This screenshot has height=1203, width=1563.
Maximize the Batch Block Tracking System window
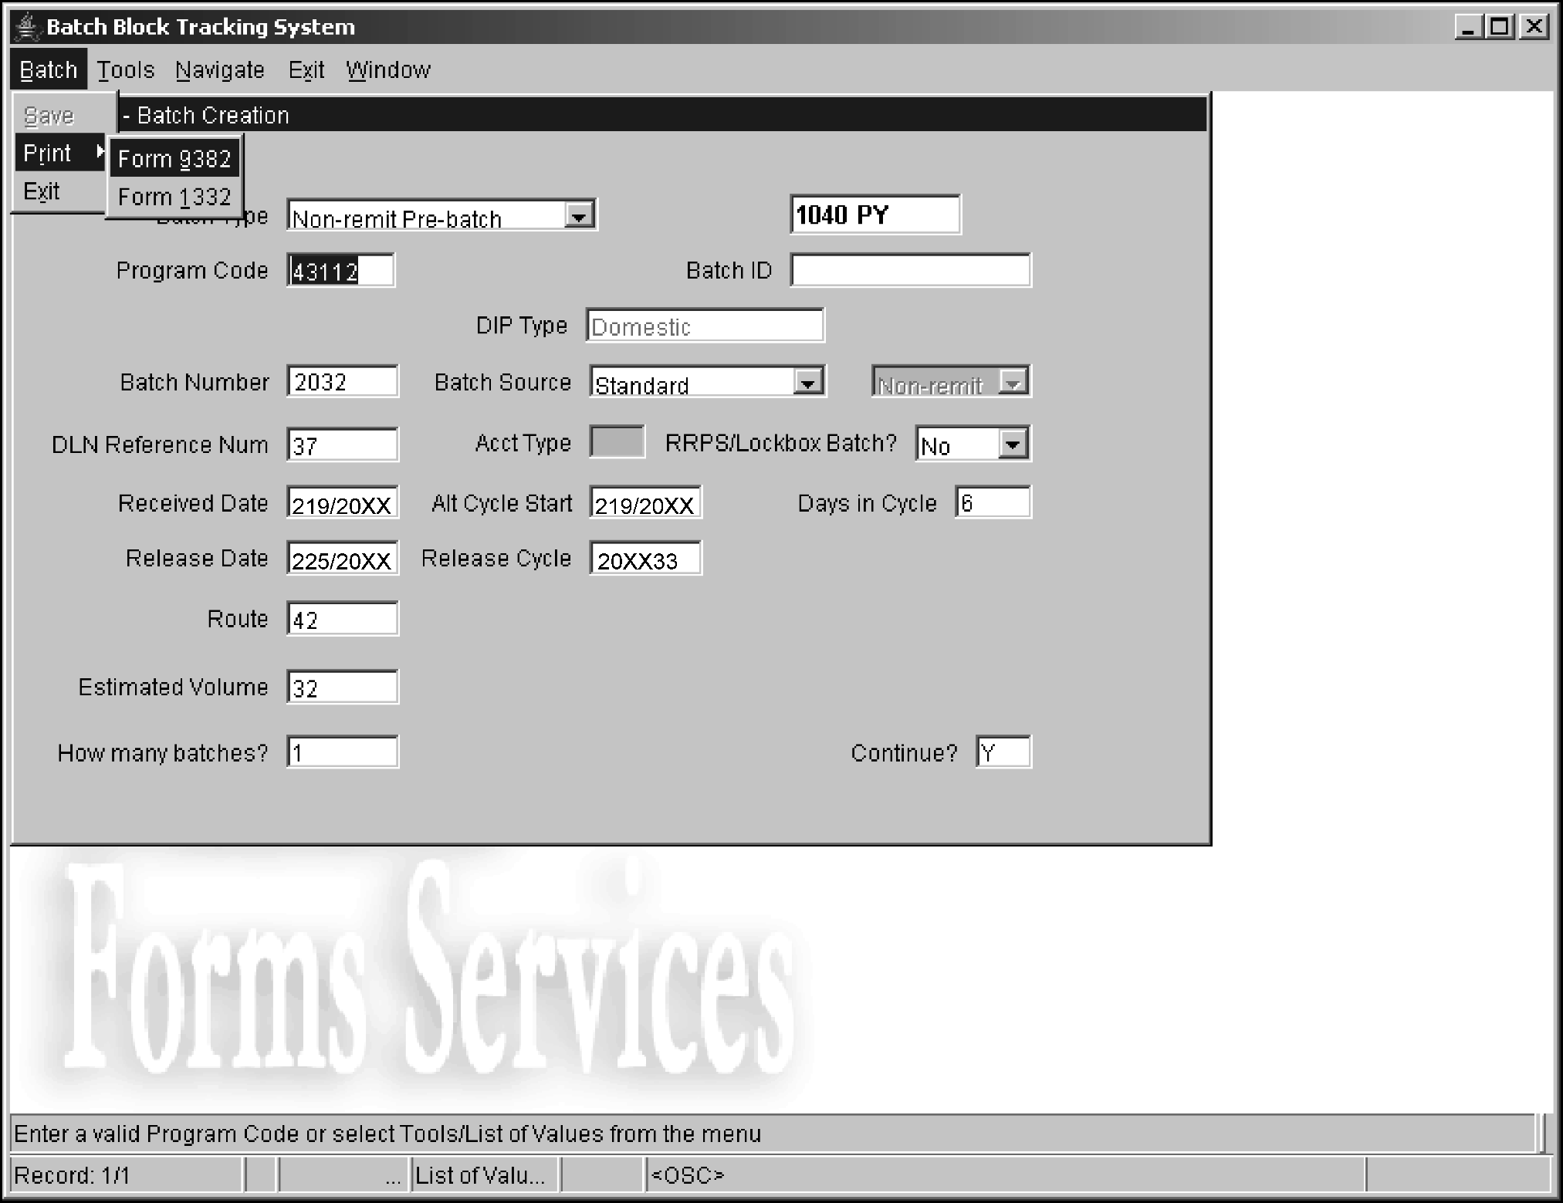click(1499, 27)
